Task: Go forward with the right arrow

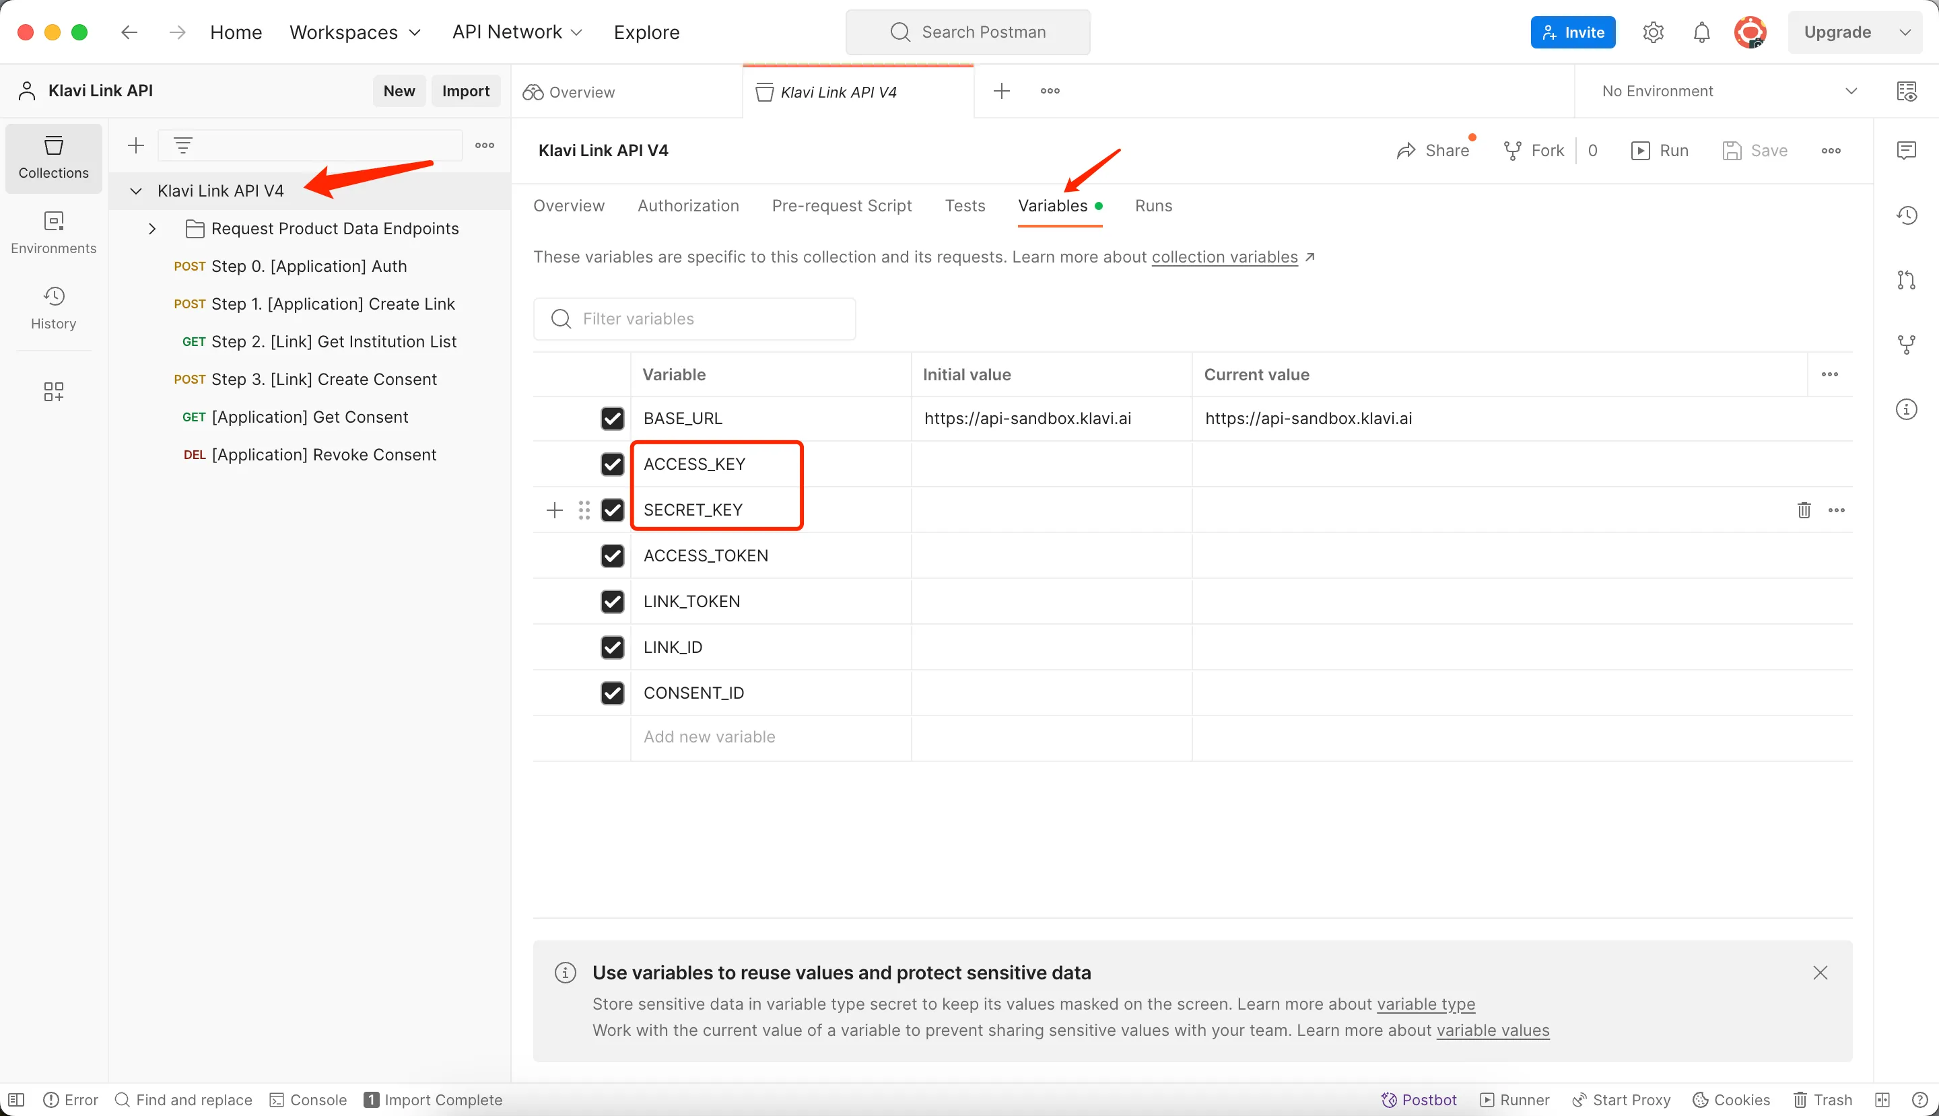Action: [177, 32]
